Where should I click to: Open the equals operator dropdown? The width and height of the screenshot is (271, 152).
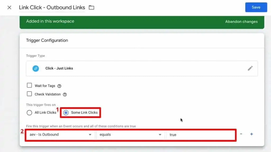130,134
